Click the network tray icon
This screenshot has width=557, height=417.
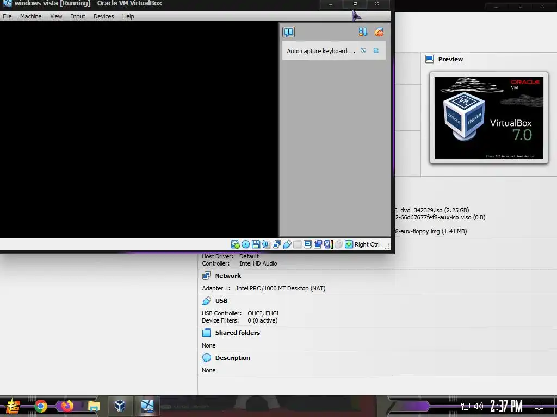pyautogui.click(x=466, y=406)
